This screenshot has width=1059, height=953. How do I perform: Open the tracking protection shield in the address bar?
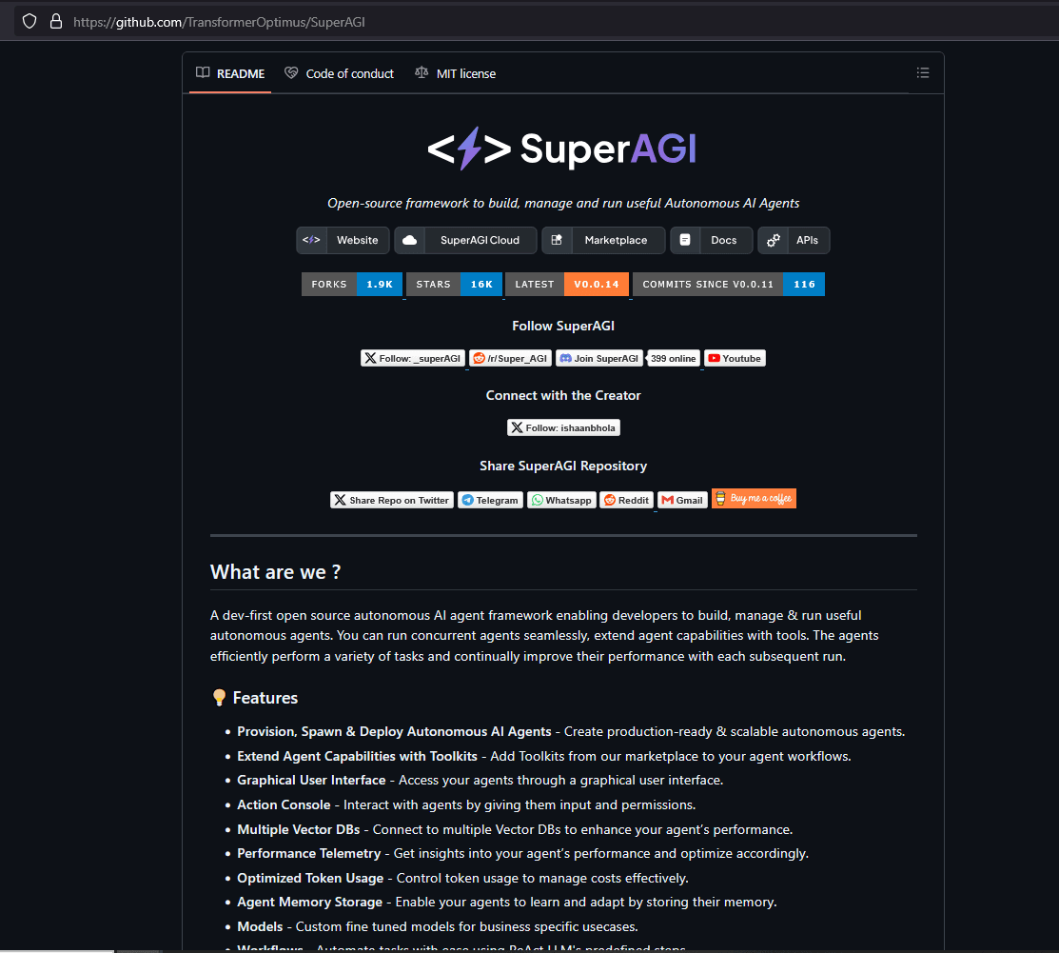(29, 21)
